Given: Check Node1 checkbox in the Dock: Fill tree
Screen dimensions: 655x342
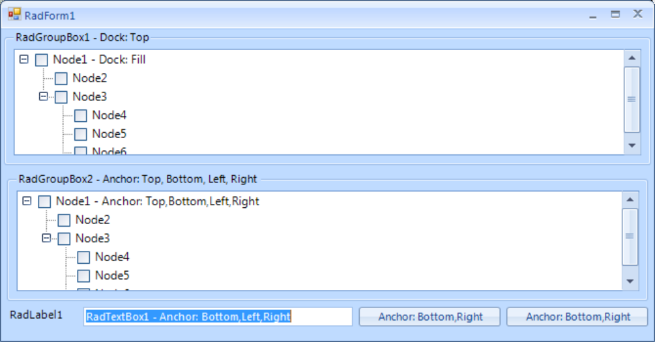Looking at the screenshot, I should pyautogui.click(x=42, y=60).
